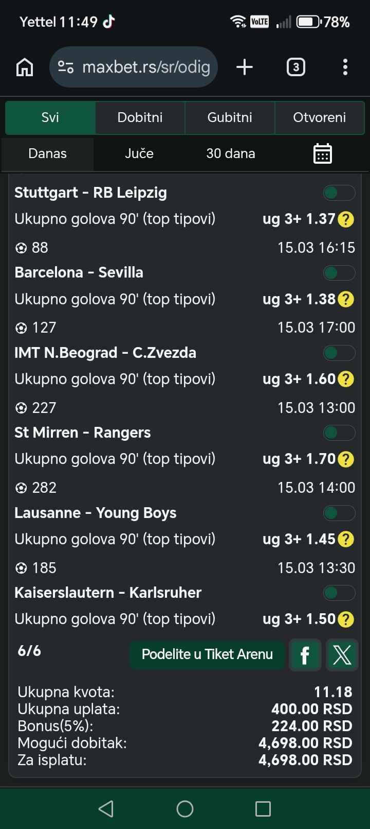
Task: Tap help icon next to odds 1.37
Action: pyautogui.click(x=346, y=219)
